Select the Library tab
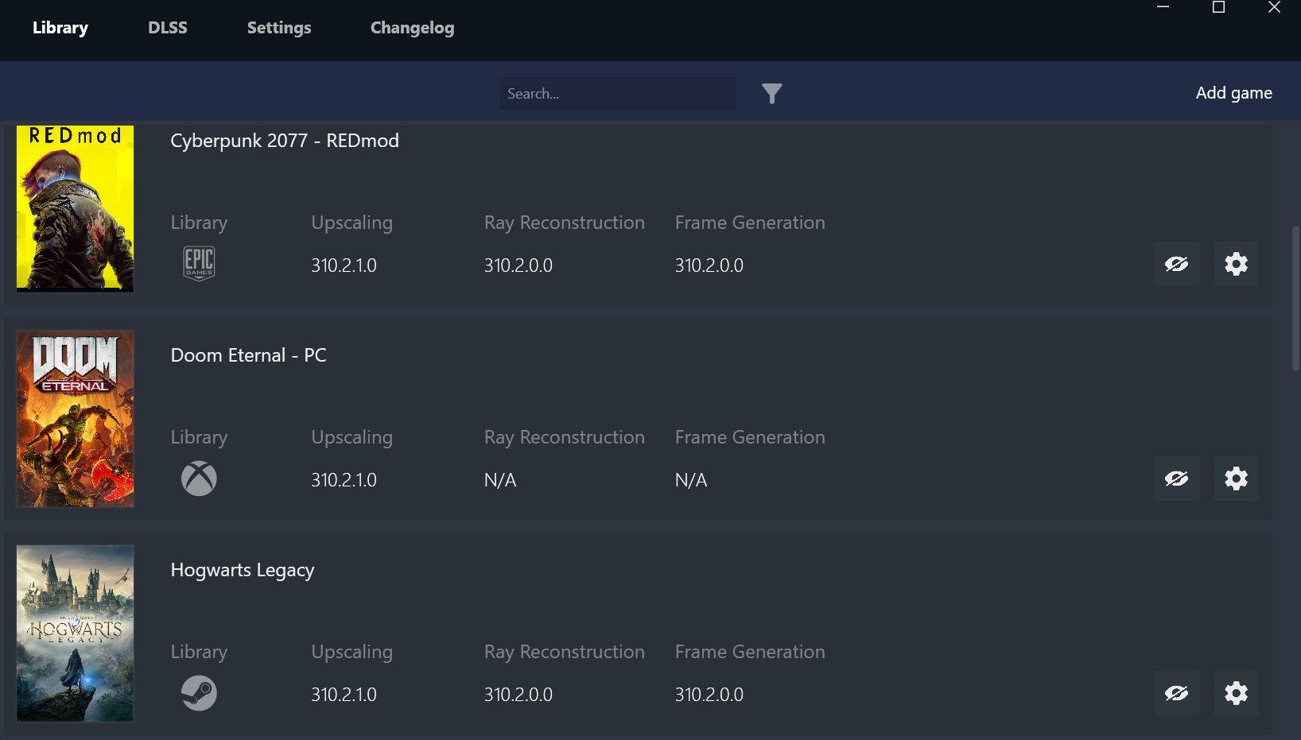1301x740 pixels. pos(60,28)
